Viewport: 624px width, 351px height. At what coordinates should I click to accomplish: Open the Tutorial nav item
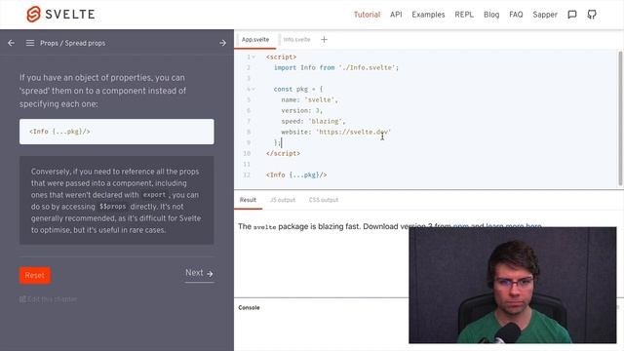[367, 15]
